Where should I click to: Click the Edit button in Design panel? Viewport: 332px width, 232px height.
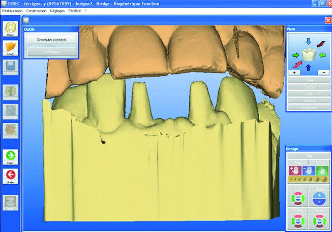pos(309,156)
